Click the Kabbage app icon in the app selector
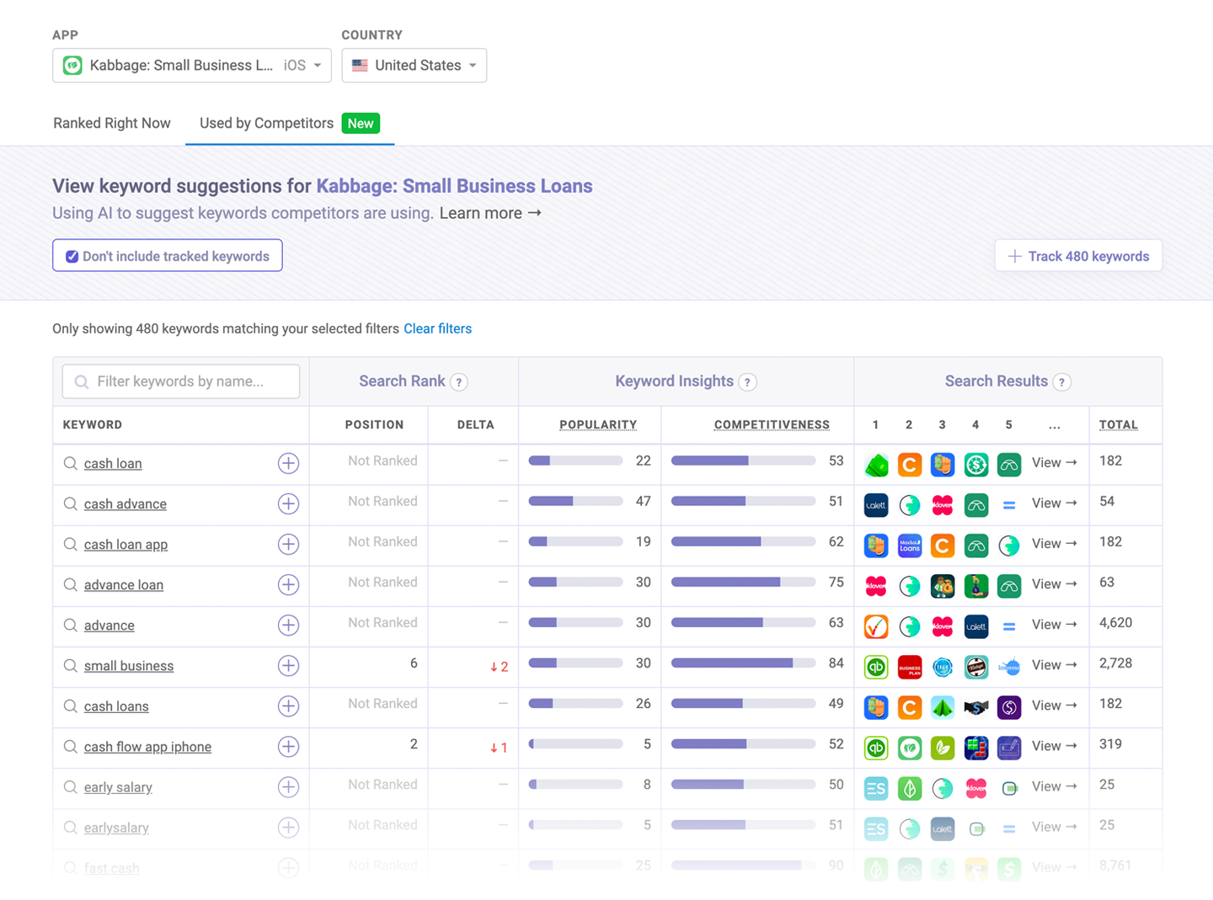Image resolution: width=1213 pixels, height=900 pixels. [72, 65]
